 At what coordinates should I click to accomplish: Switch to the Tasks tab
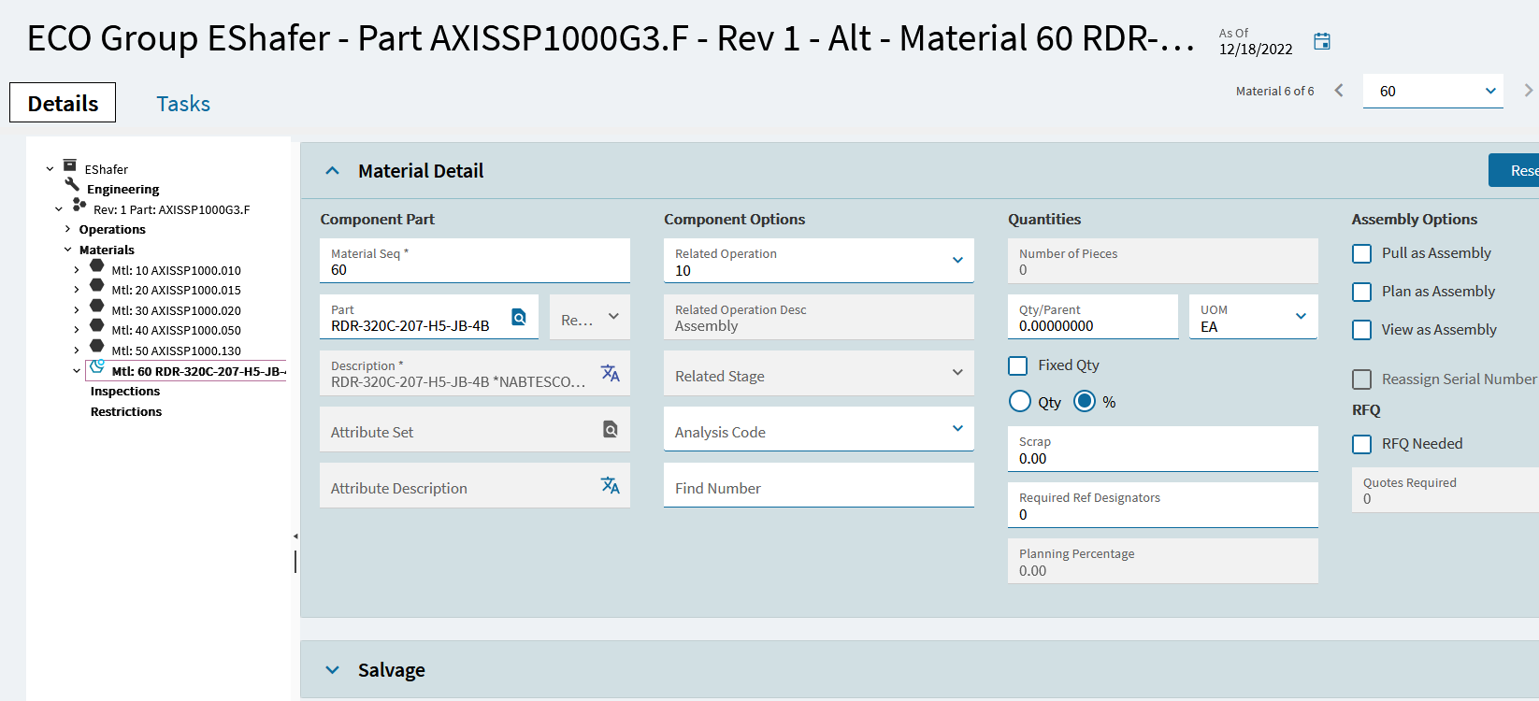[x=183, y=104]
